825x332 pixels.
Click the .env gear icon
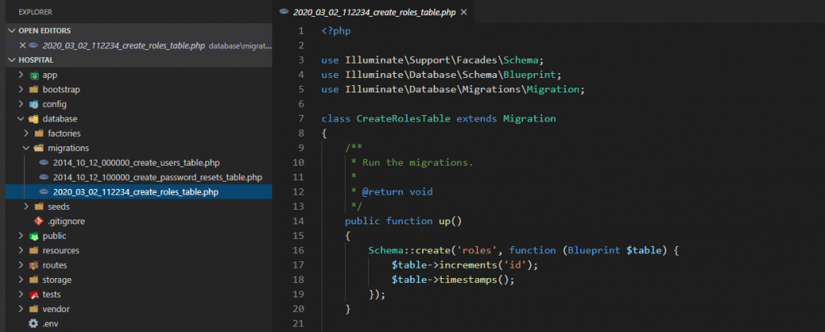(34, 324)
